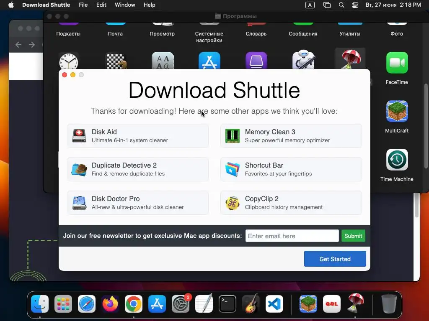The height and width of the screenshot is (321, 429).
Task: Click the Просмотр app label
Action: click(162, 34)
